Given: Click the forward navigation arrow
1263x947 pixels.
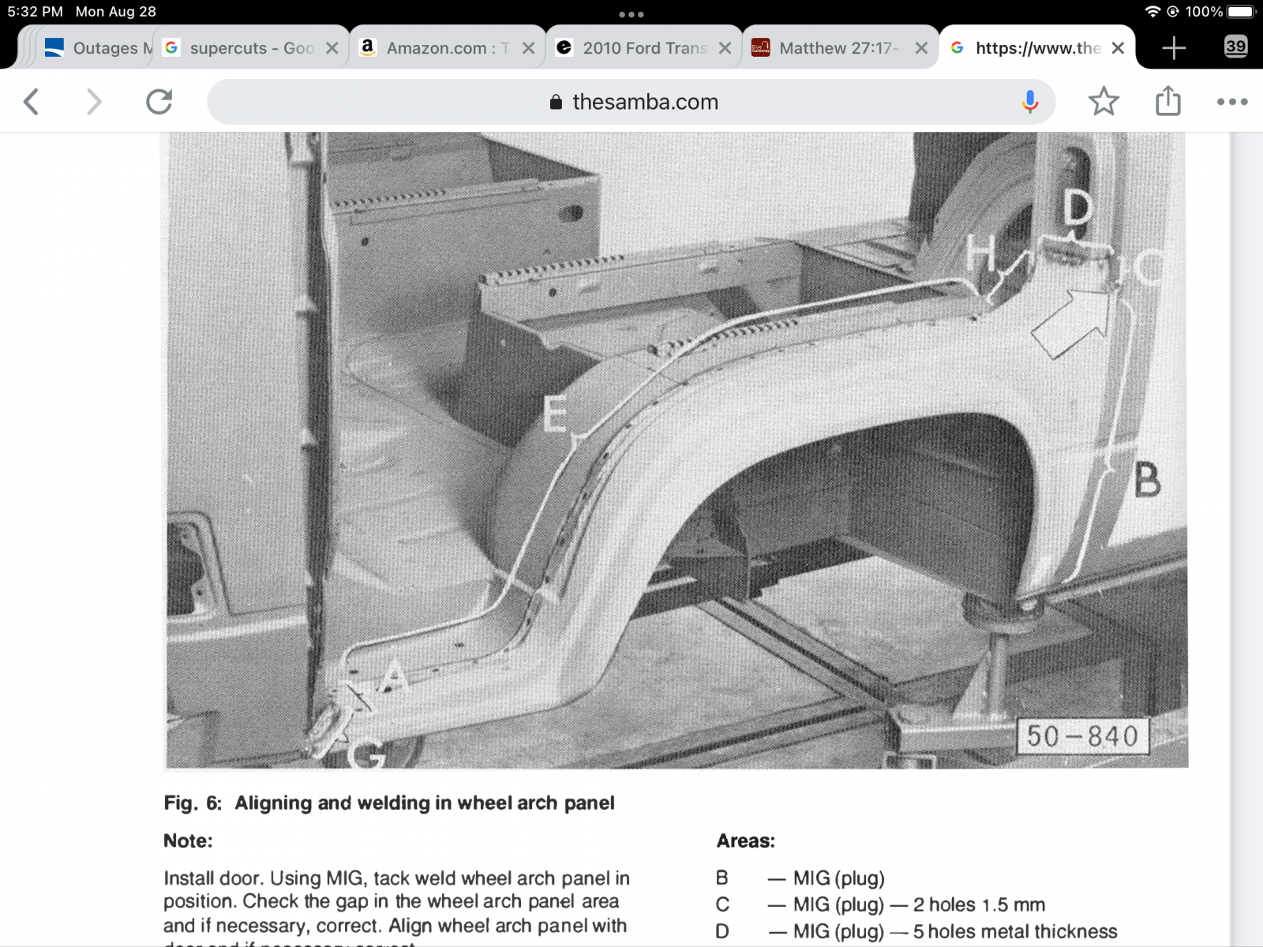Looking at the screenshot, I should tap(94, 102).
